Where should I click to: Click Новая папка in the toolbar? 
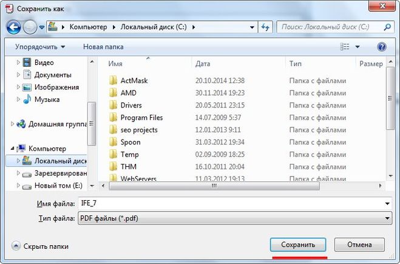click(x=103, y=47)
